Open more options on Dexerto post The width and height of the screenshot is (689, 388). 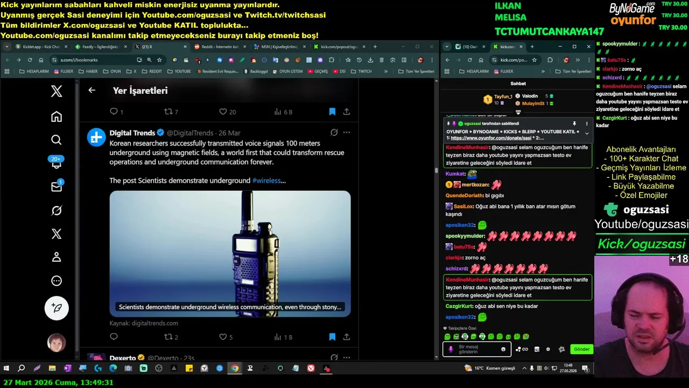pos(347,358)
